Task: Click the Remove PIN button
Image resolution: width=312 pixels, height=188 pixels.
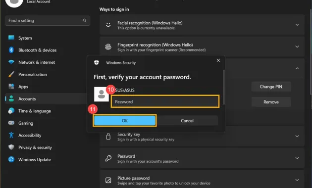Action: pyautogui.click(x=271, y=102)
